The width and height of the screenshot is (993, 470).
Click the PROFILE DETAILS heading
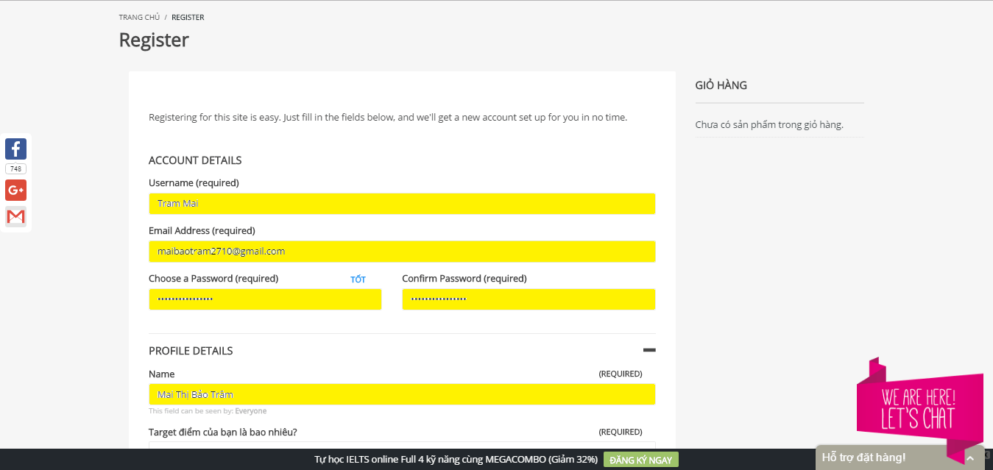pyautogui.click(x=191, y=351)
